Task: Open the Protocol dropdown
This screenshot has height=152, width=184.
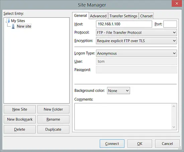Action: coord(136,32)
